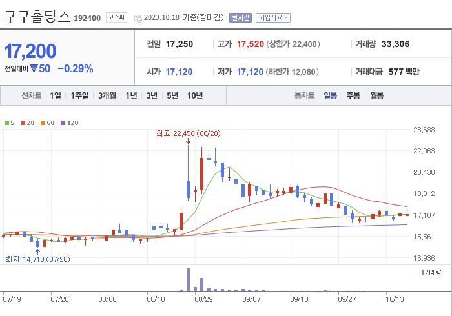Click the 상한가 22,400 text

click(293, 44)
